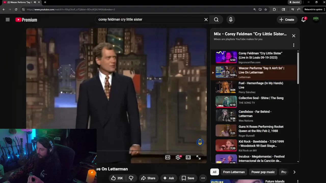
Task: Open Mix playlist options three-dot menu
Action: click(294, 45)
